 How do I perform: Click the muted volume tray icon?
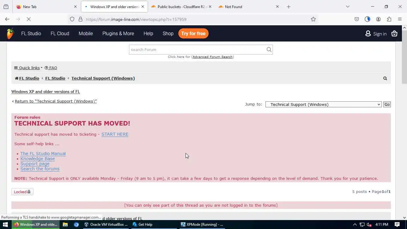369,225
